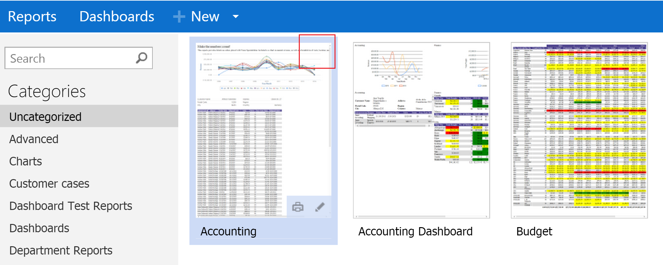Click the pencil edit icon on Accounting report
The height and width of the screenshot is (265, 663).
(x=320, y=207)
